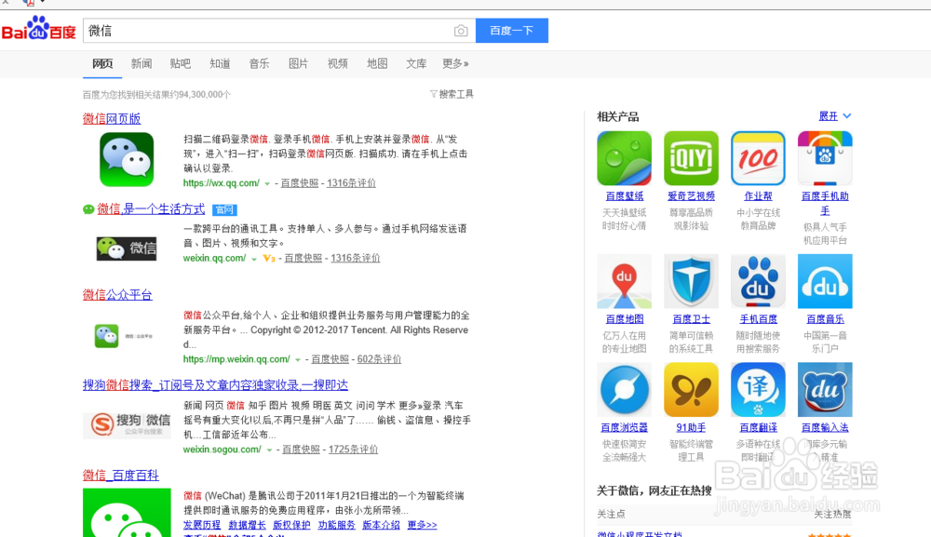Expand arrow next to https://mp.weixin.qq.com/
Viewport: 931px width, 537px height.
click(x=298, y=359)
